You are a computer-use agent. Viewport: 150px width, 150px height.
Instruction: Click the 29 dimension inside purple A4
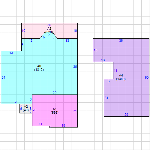[126, 115]
